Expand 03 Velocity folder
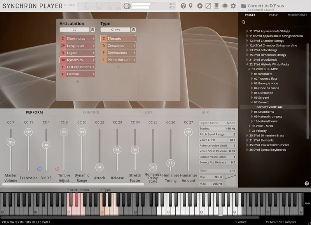Image resolution: width=311 pixels, height=225 pixels. click(250, 131)
